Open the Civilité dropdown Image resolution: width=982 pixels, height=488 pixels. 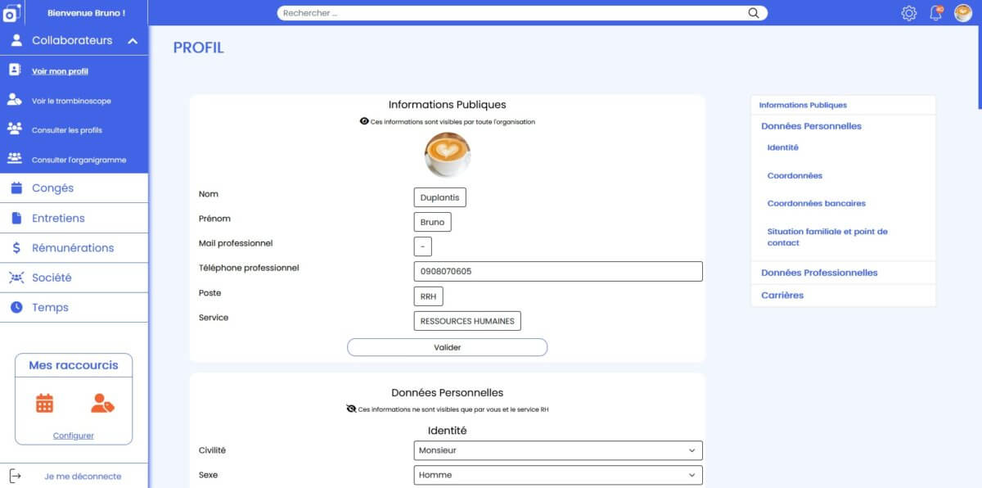[558, 450]
